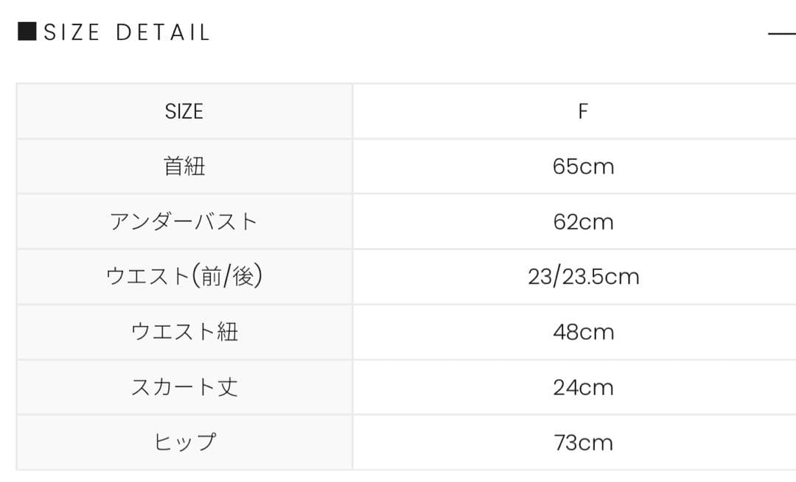
Task: Select the 65cm neck strap value
Action: [x=583, y=166]
